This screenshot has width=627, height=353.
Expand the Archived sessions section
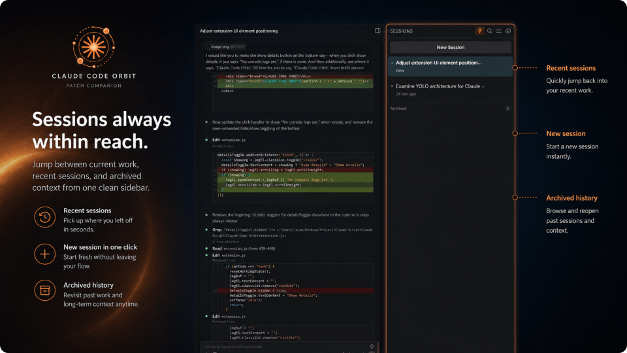(x=450, y=109)
